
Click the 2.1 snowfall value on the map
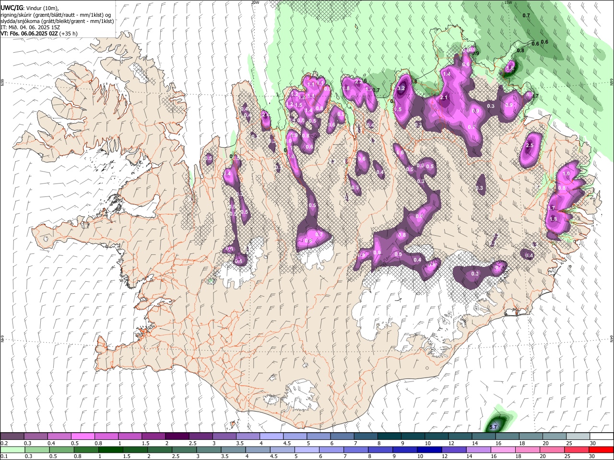[444, 98]
